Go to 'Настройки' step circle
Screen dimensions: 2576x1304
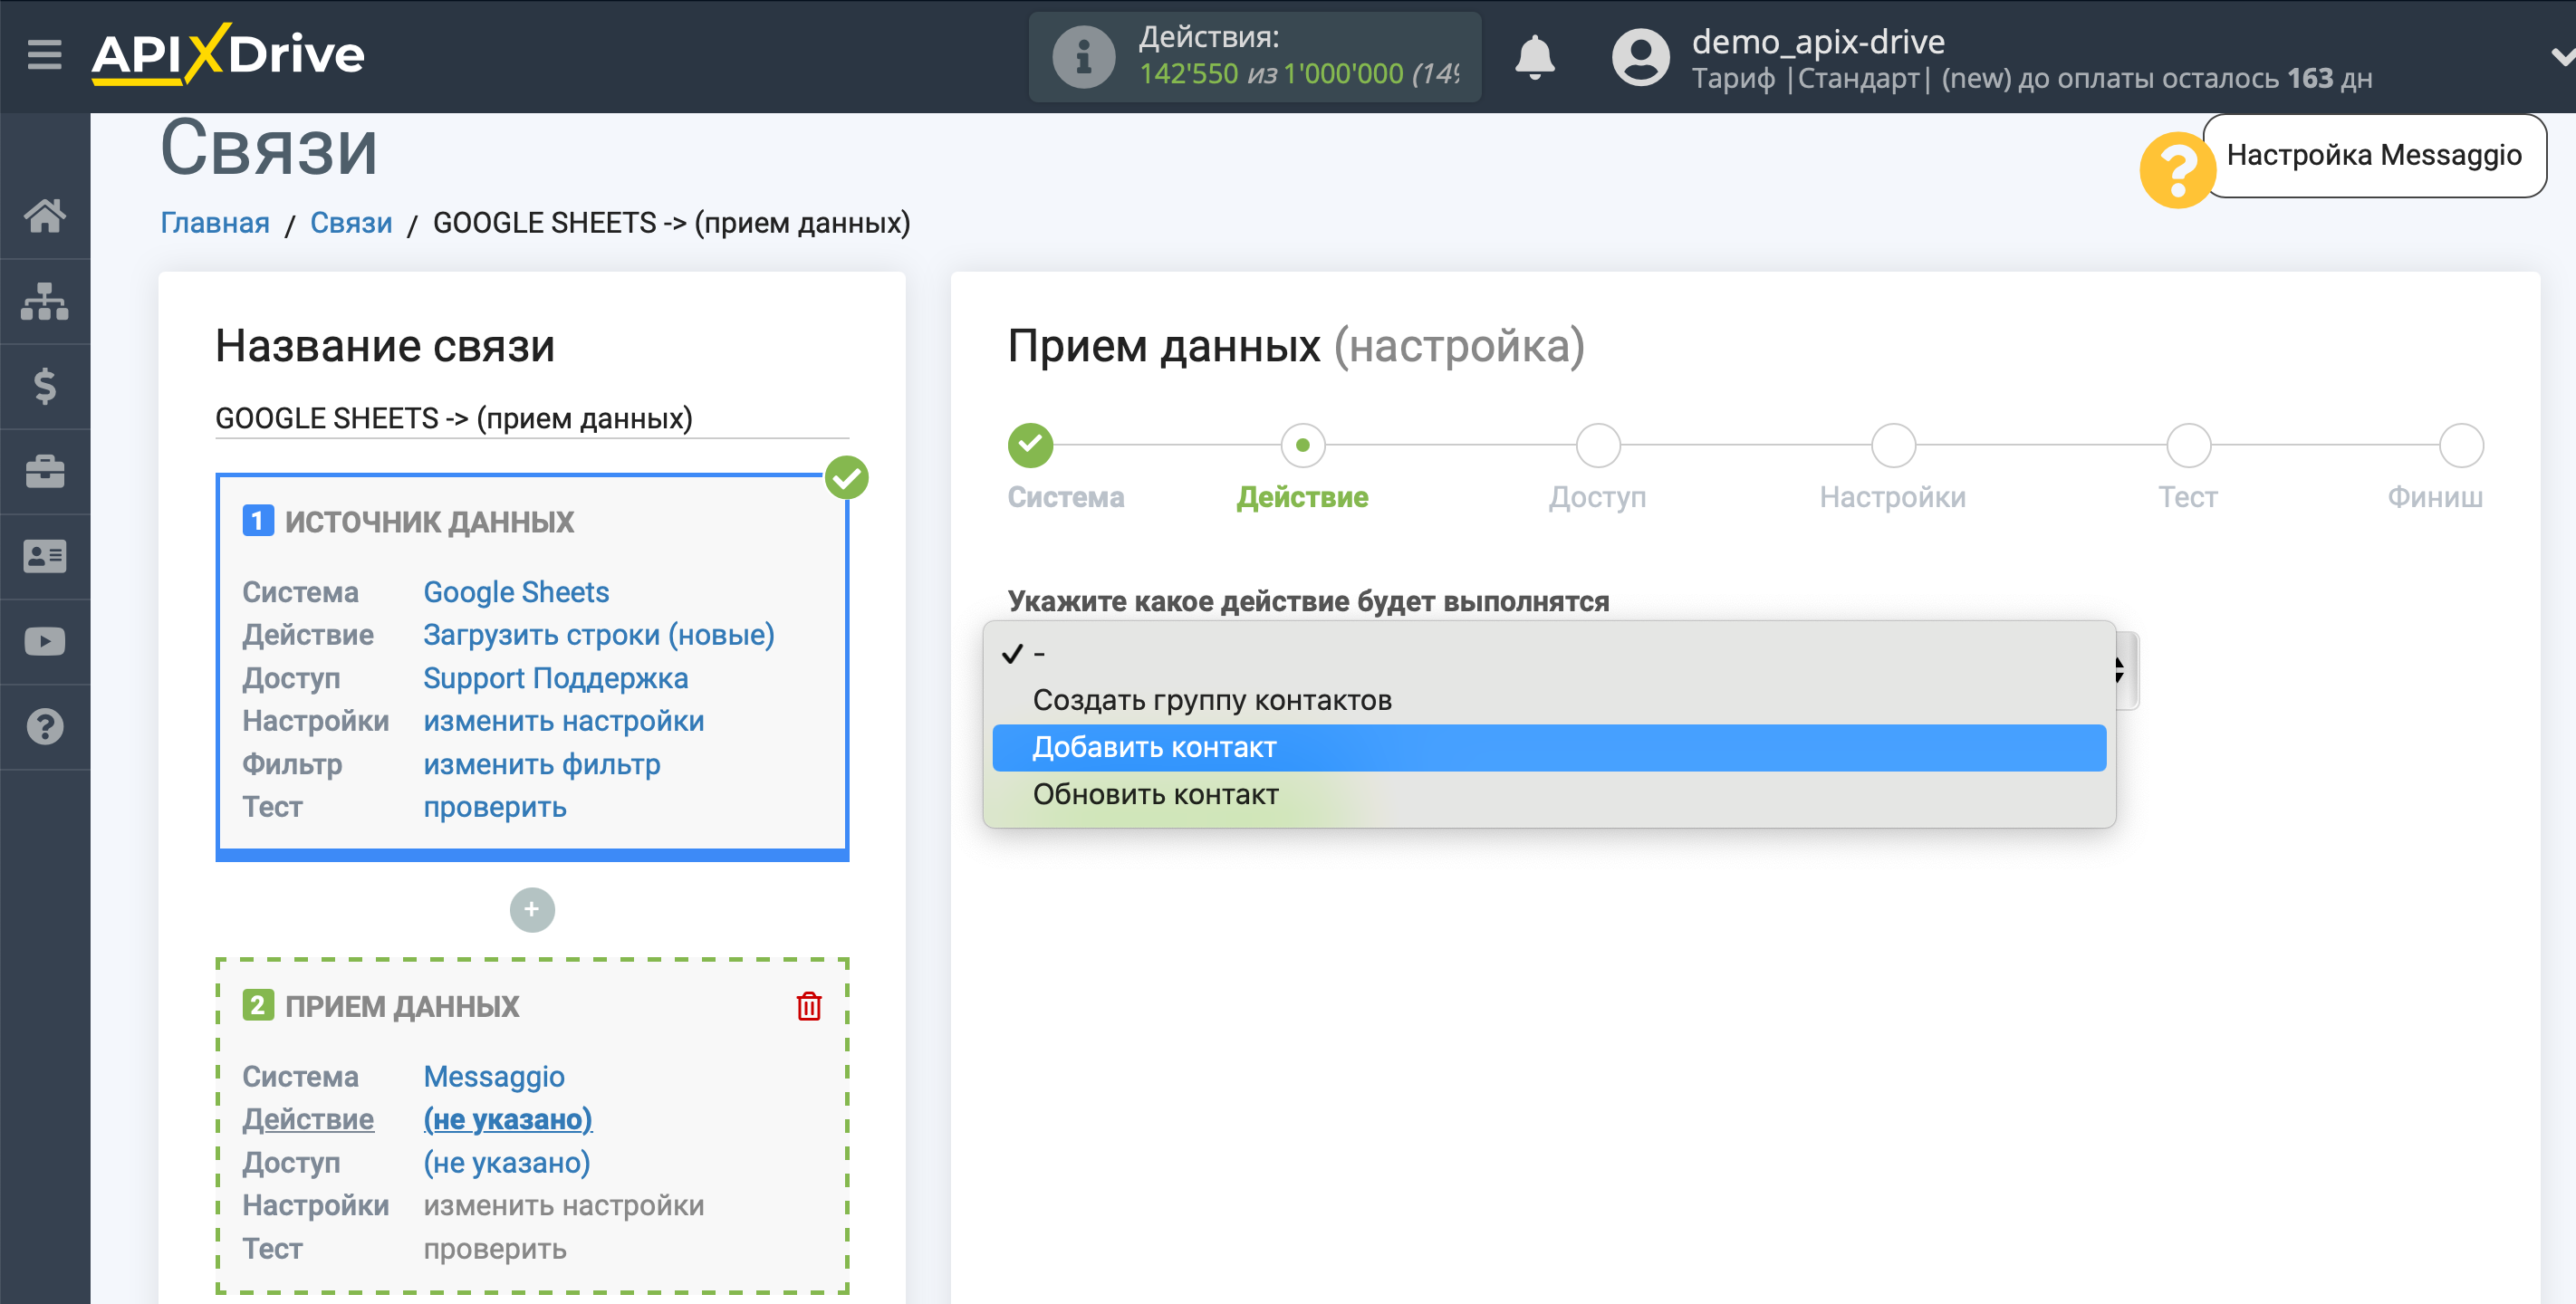tap(1893, 445)
